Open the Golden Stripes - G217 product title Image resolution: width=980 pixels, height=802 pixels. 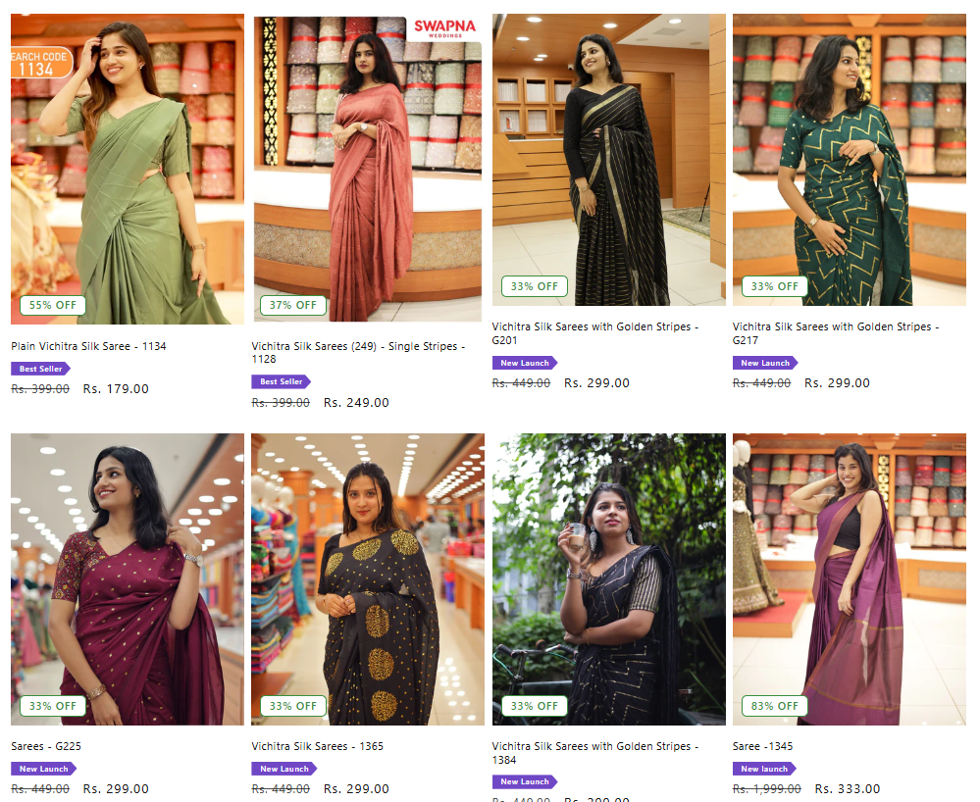point(836,333)
